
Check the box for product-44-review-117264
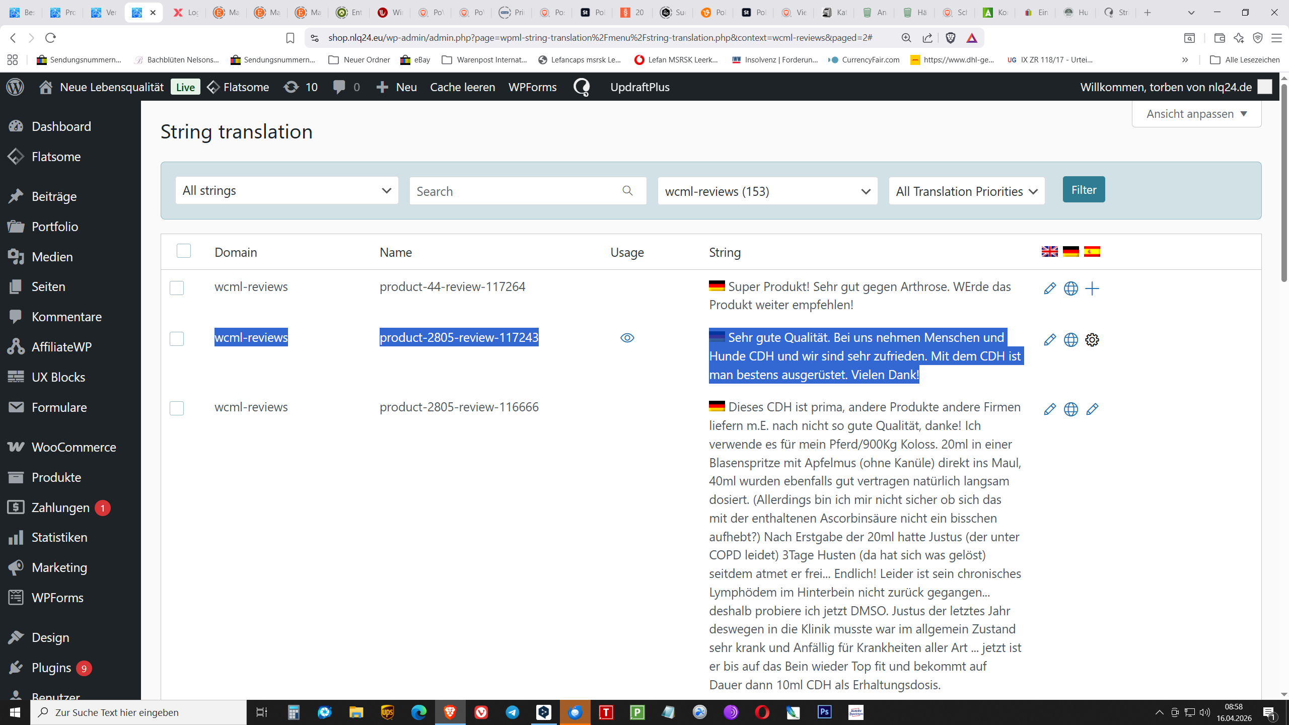pyautogui.click(x=177, y=288)
